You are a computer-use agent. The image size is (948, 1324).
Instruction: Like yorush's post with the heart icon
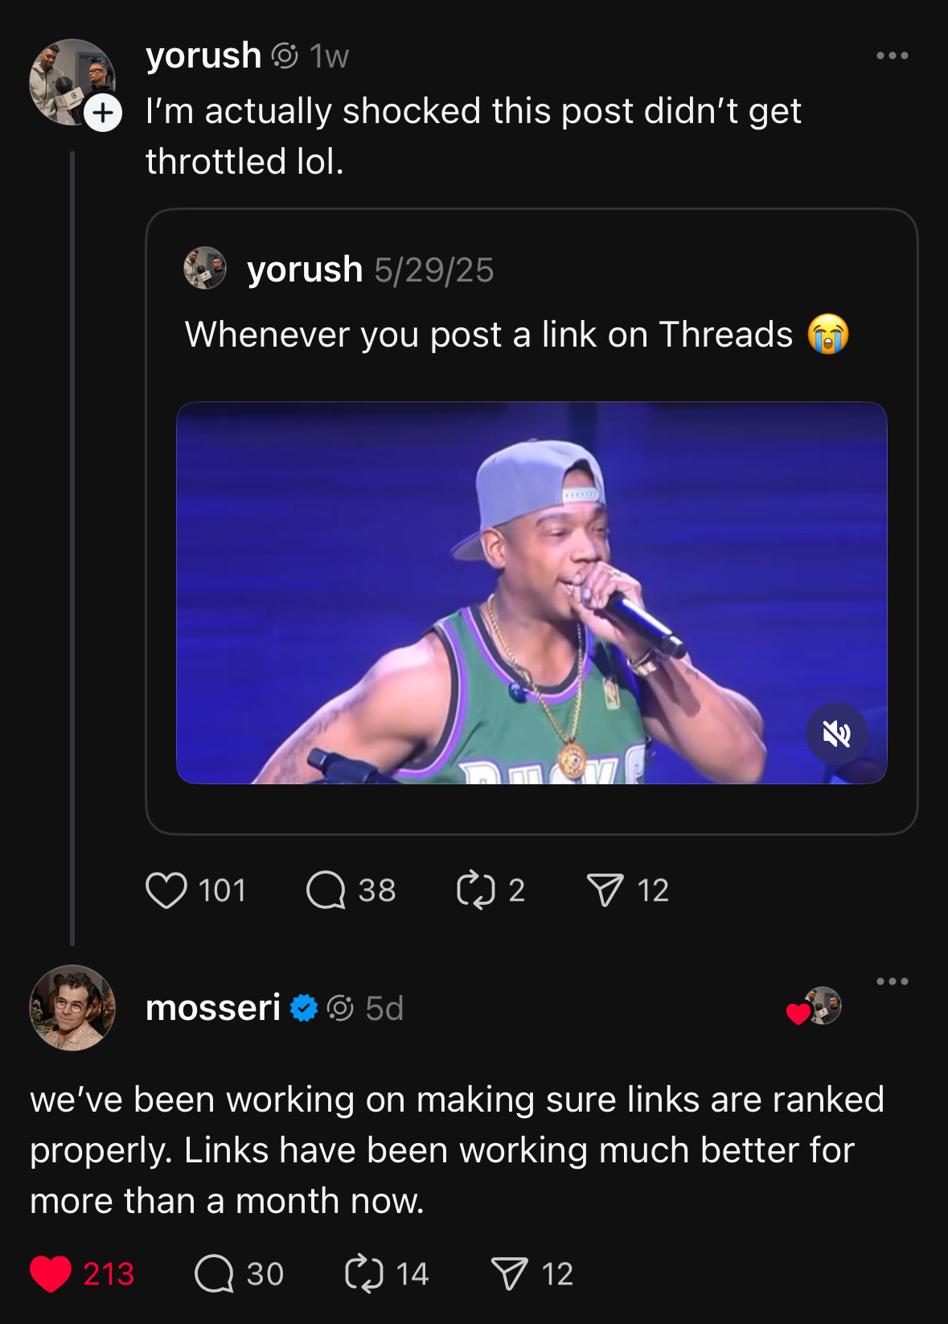(x=166, y=890)
